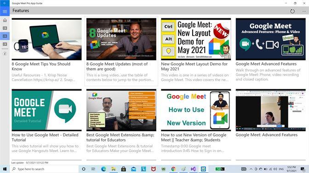Open 'How to Use New Version' thumbnail
Screen dimensions: 309x173
pos(196,110)
